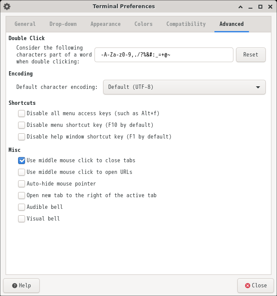Screen dimensions: 277x296
Task: Close the window with the title bar X
Action: [x=270, y=7]
